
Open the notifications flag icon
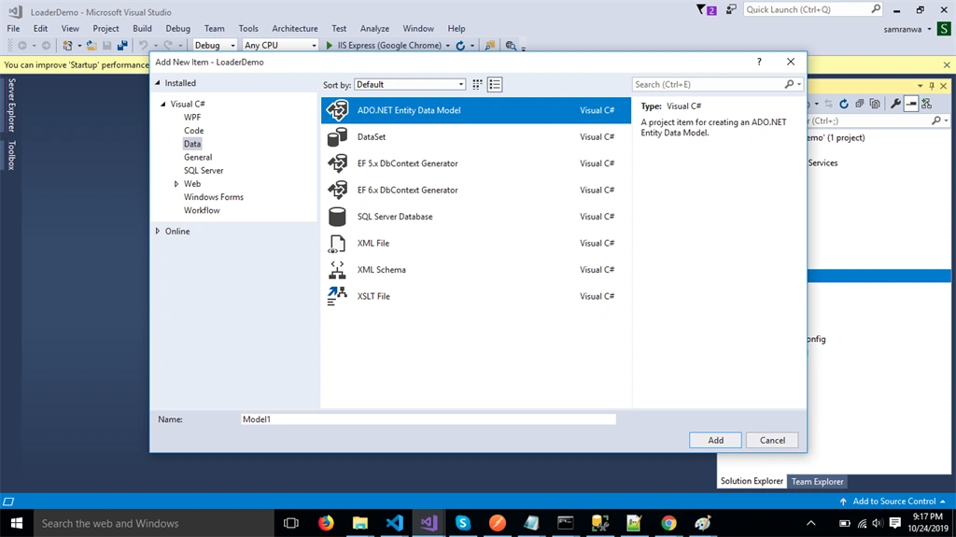pyautogui.click(x=706, y=9)
